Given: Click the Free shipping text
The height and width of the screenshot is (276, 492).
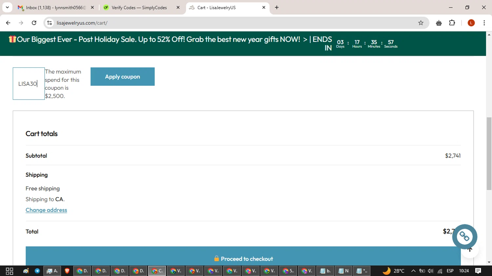Looking at the screenshot, I should (43, 189).
